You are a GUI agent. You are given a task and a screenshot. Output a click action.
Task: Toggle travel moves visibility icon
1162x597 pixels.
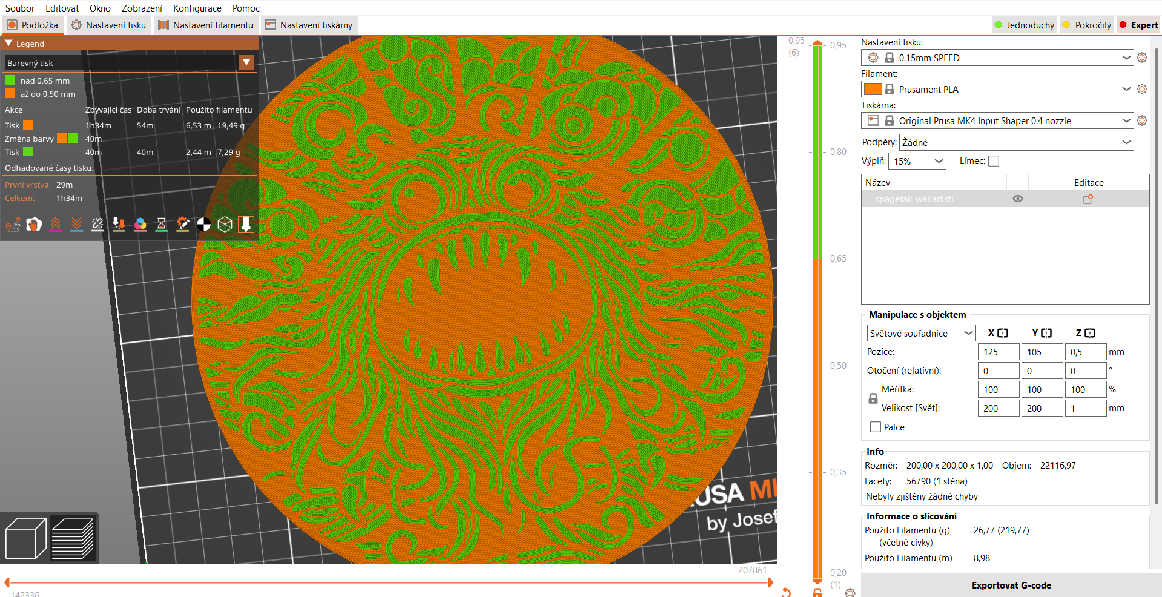13,225
